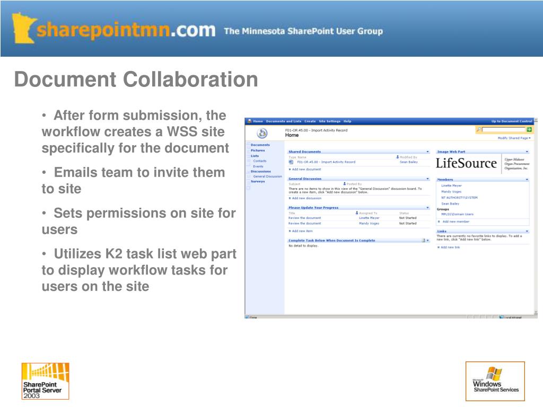
Task: Click the person icon beside Posted By
Action: [x=345, y=184]
